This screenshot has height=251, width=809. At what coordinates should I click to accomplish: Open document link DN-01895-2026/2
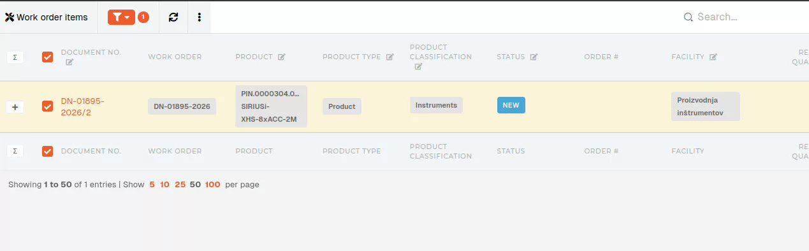83,106
